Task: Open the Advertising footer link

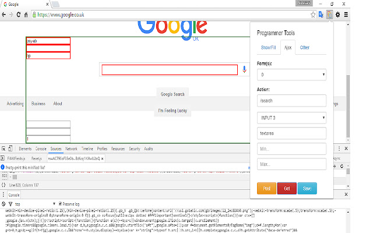Action: [x=15, y=104]
